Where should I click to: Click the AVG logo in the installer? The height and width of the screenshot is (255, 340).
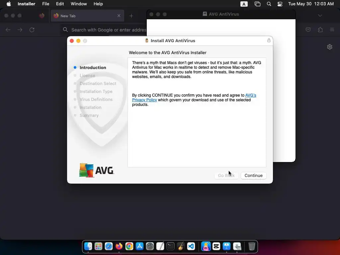(97, 170)
